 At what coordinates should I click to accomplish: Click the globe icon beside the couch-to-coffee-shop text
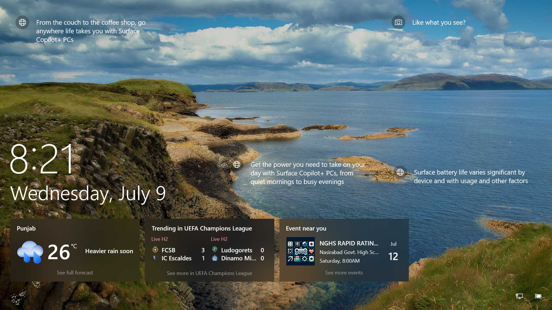[22, 22]
